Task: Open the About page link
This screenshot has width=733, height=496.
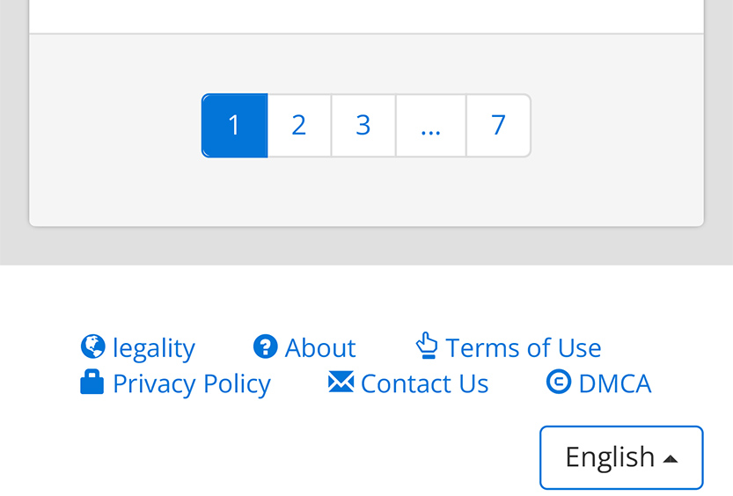Action: (x=320, y=348)
